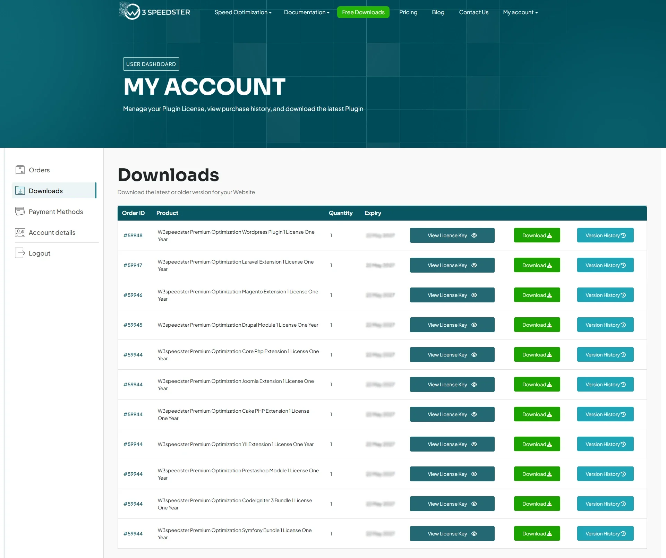This screenshot has width=666, height=558.
Task: Open order #59945 link
Action: (x=133, y=325)
